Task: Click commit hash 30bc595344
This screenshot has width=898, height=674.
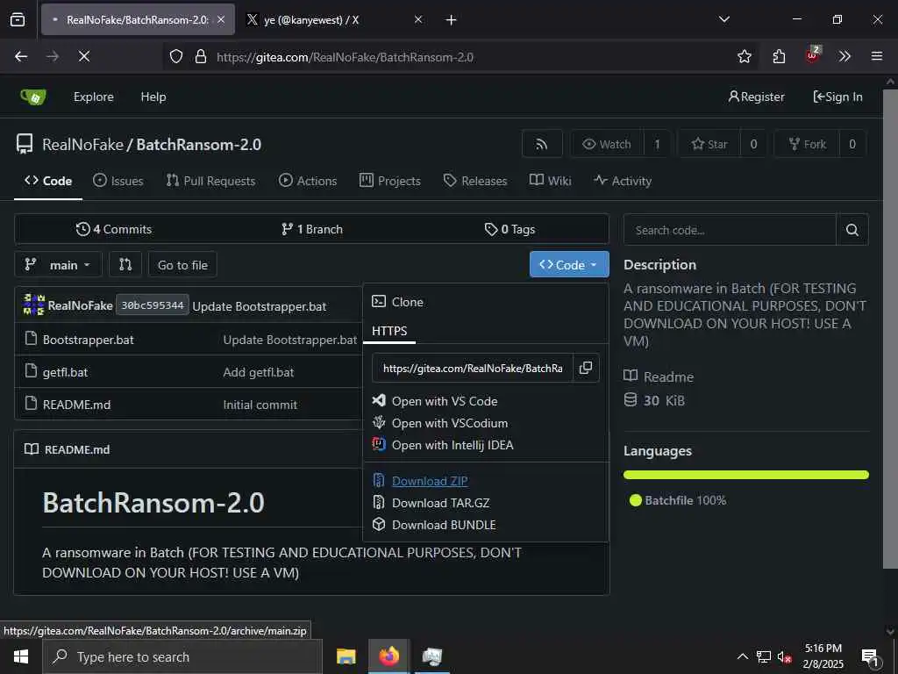Action: coord(153,305)
